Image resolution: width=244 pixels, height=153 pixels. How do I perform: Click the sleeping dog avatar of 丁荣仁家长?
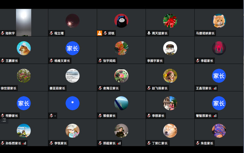[x=170, y=130]
